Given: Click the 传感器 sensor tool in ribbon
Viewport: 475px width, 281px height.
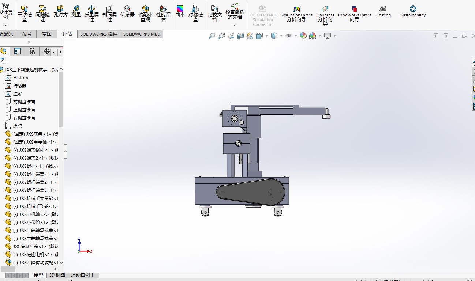Looking at the screenshot, I should (127, 12).
